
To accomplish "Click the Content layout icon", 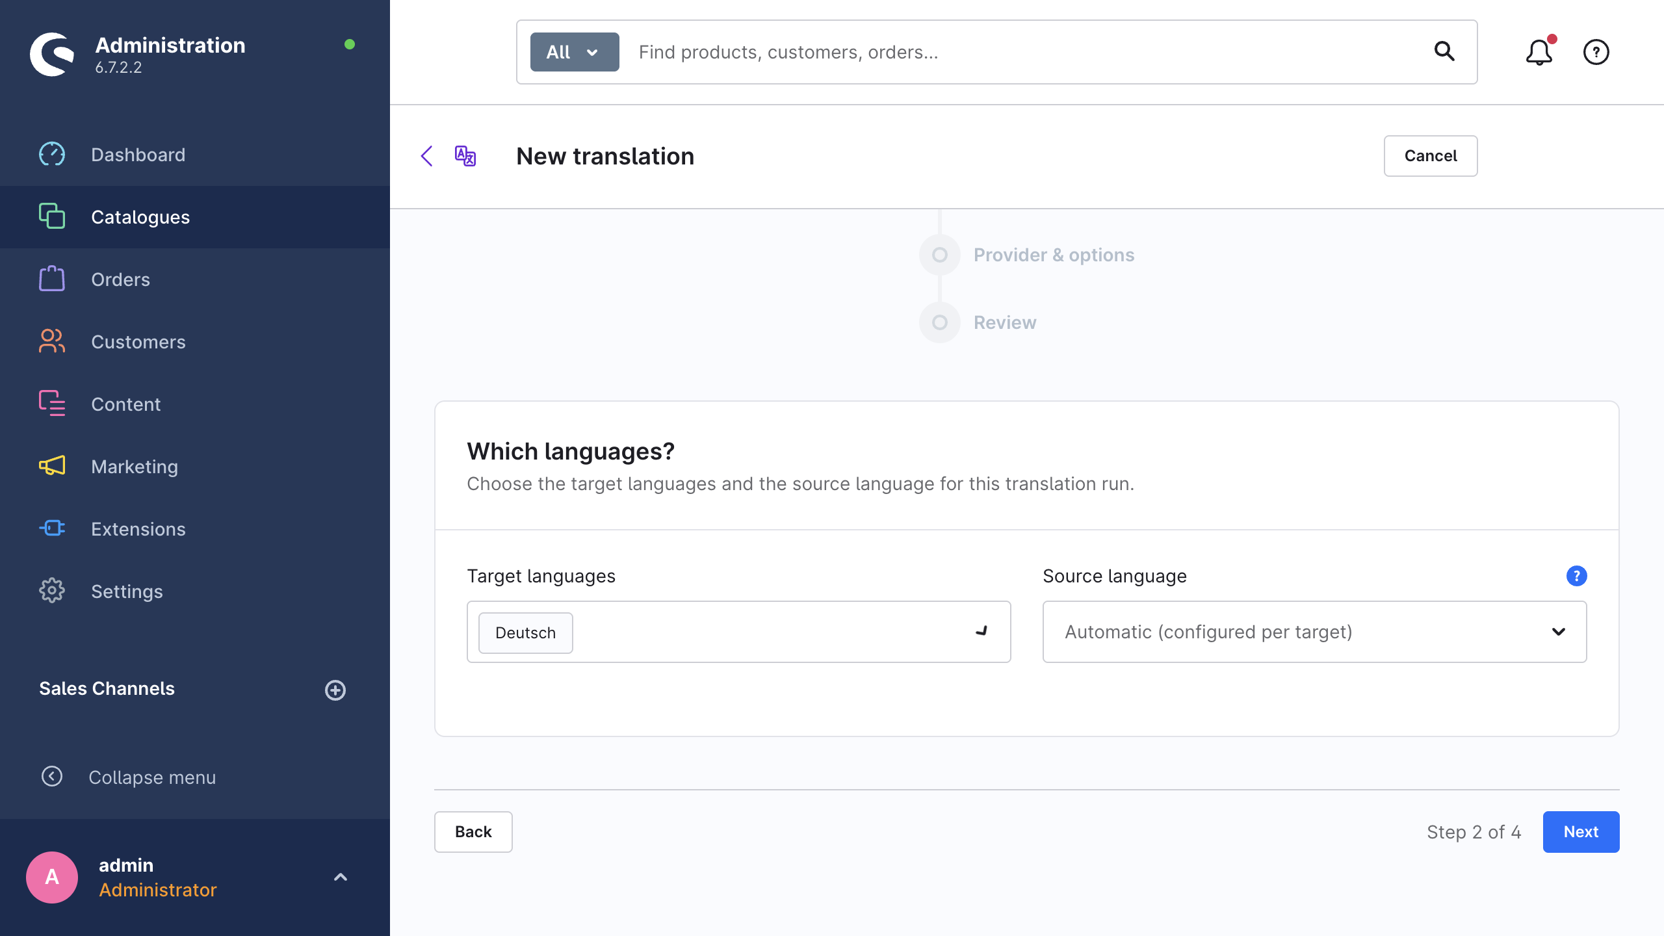I will pyautogui.click(x=52, y=404).
